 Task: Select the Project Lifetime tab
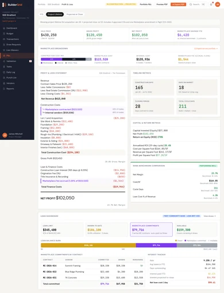(55, 14)
